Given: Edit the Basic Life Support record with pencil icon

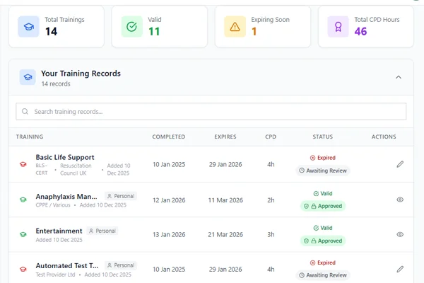Looking at the screenshot, I should 400,164.
